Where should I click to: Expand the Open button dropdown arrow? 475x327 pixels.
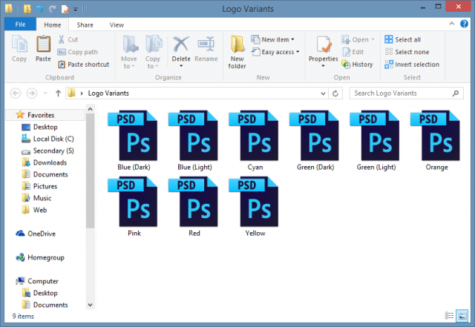click(373, 39)
